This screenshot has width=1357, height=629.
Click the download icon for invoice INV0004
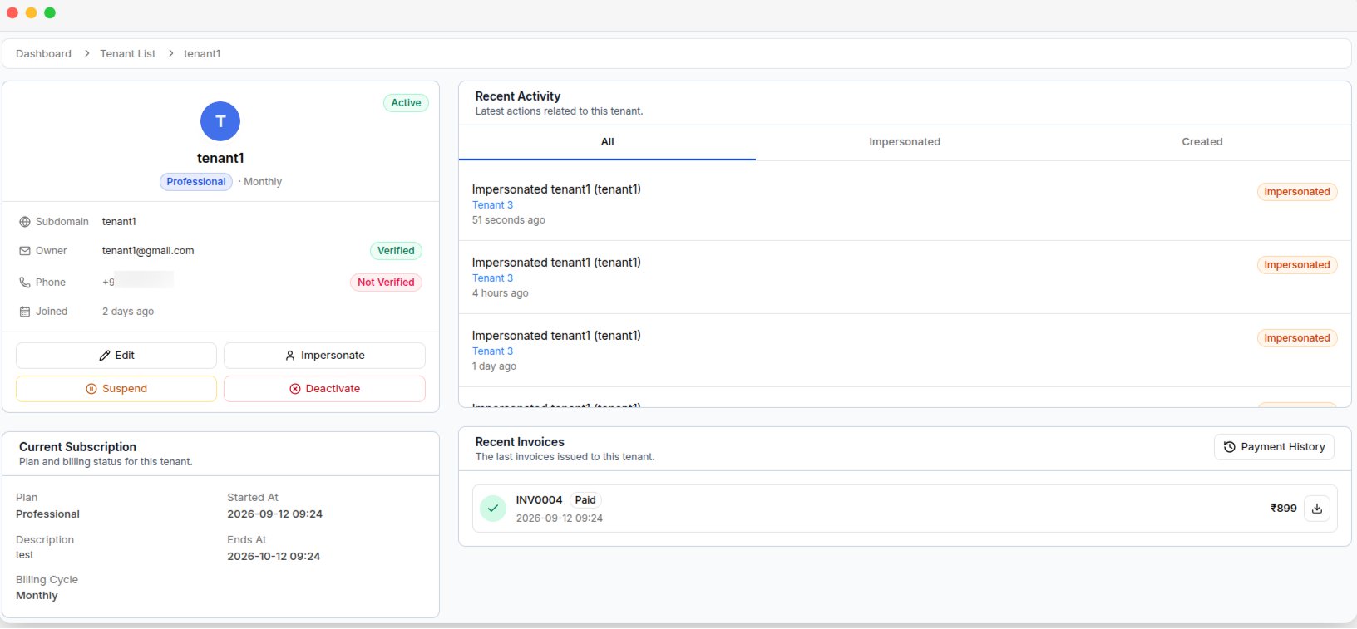[1317, 509]
